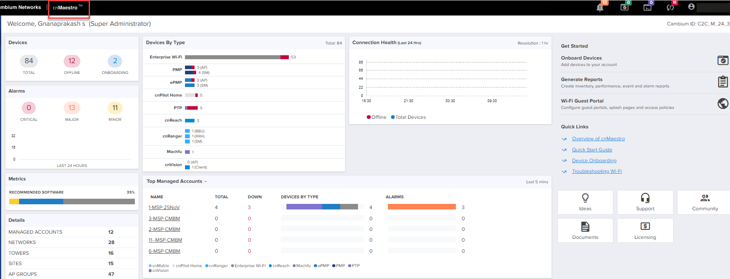
Task: Click the sync alert icon with badge 11
Action: click(670, 7)
